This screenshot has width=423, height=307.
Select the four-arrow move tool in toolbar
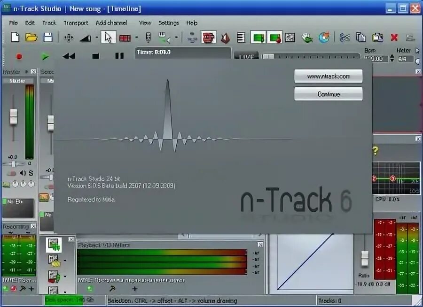(69, 38)
